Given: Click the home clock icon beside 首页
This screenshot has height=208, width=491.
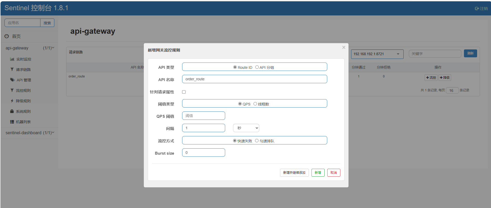Looking at the screenshot, I should coord(7,36).
